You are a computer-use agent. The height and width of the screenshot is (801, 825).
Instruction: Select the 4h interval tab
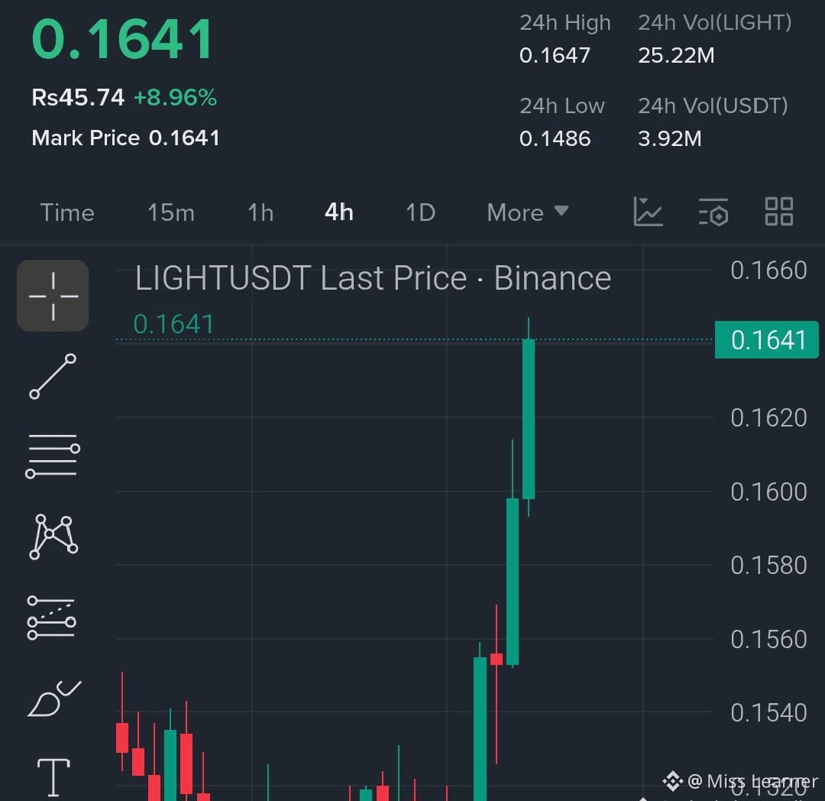339,212
